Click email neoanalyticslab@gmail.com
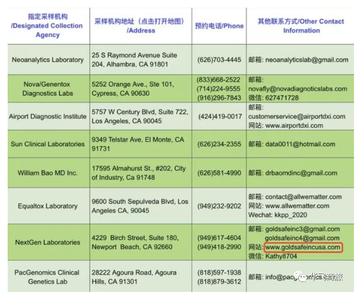This screenshot has width=355, height=296. point(307,60)
